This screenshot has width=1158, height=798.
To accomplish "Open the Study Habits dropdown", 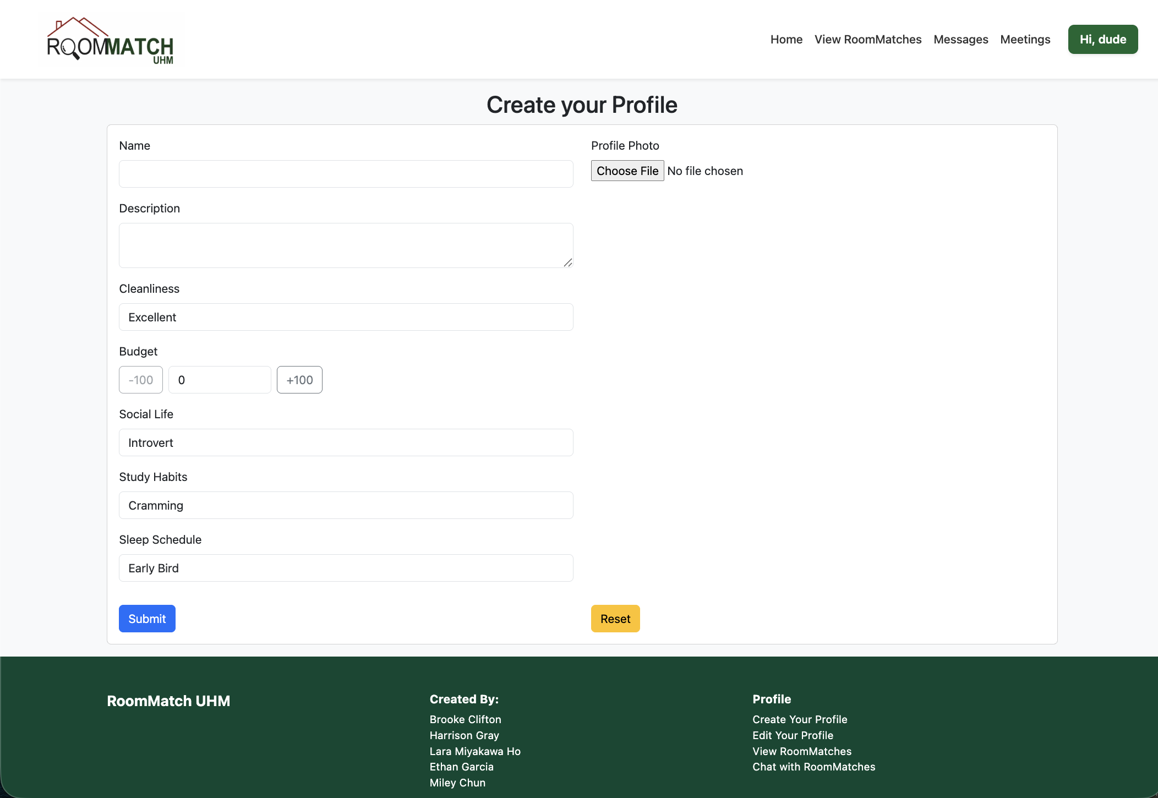I will [346, 505].
